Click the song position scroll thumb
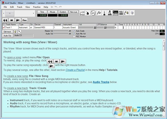 coord(10,13)
